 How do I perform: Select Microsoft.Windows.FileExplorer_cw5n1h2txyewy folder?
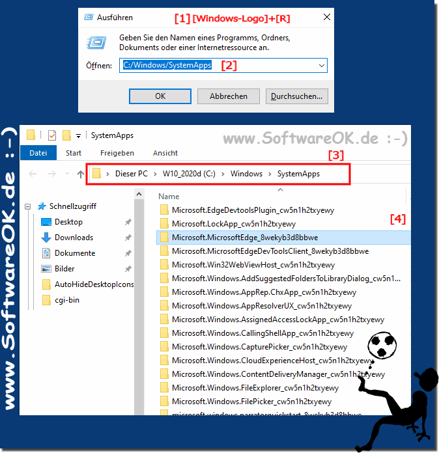(255, 388)
